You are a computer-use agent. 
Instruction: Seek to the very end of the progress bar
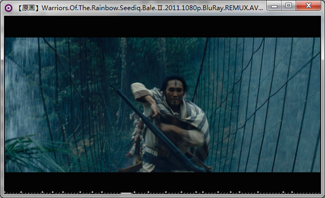320,193
